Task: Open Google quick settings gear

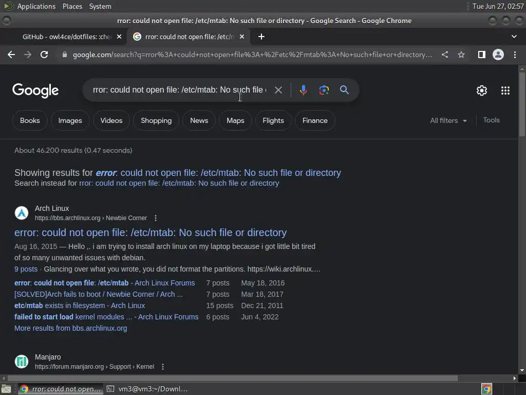Action: point(482,91)
